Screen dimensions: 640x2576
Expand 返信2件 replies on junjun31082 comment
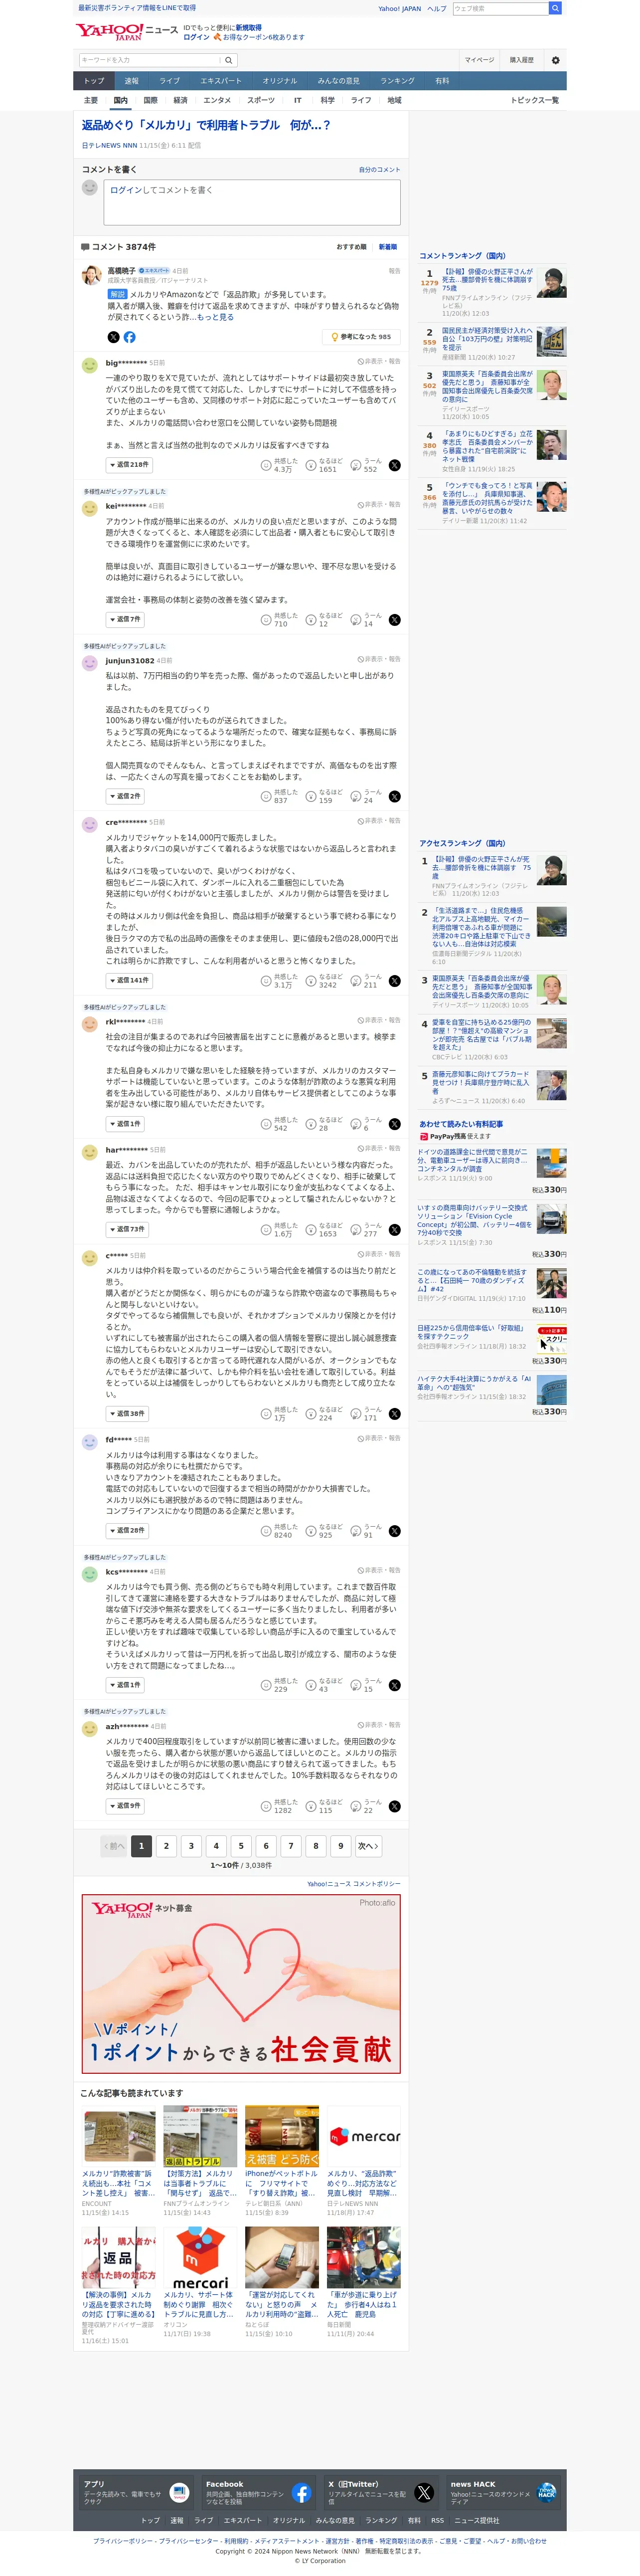pyautogui.click(x=125, y=797)
